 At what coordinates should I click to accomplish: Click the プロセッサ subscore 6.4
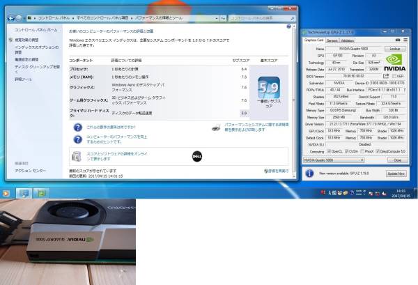coord(244,69)
